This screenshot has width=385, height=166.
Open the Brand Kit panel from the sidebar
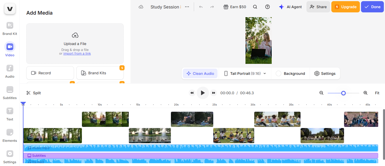click(10, 28)
